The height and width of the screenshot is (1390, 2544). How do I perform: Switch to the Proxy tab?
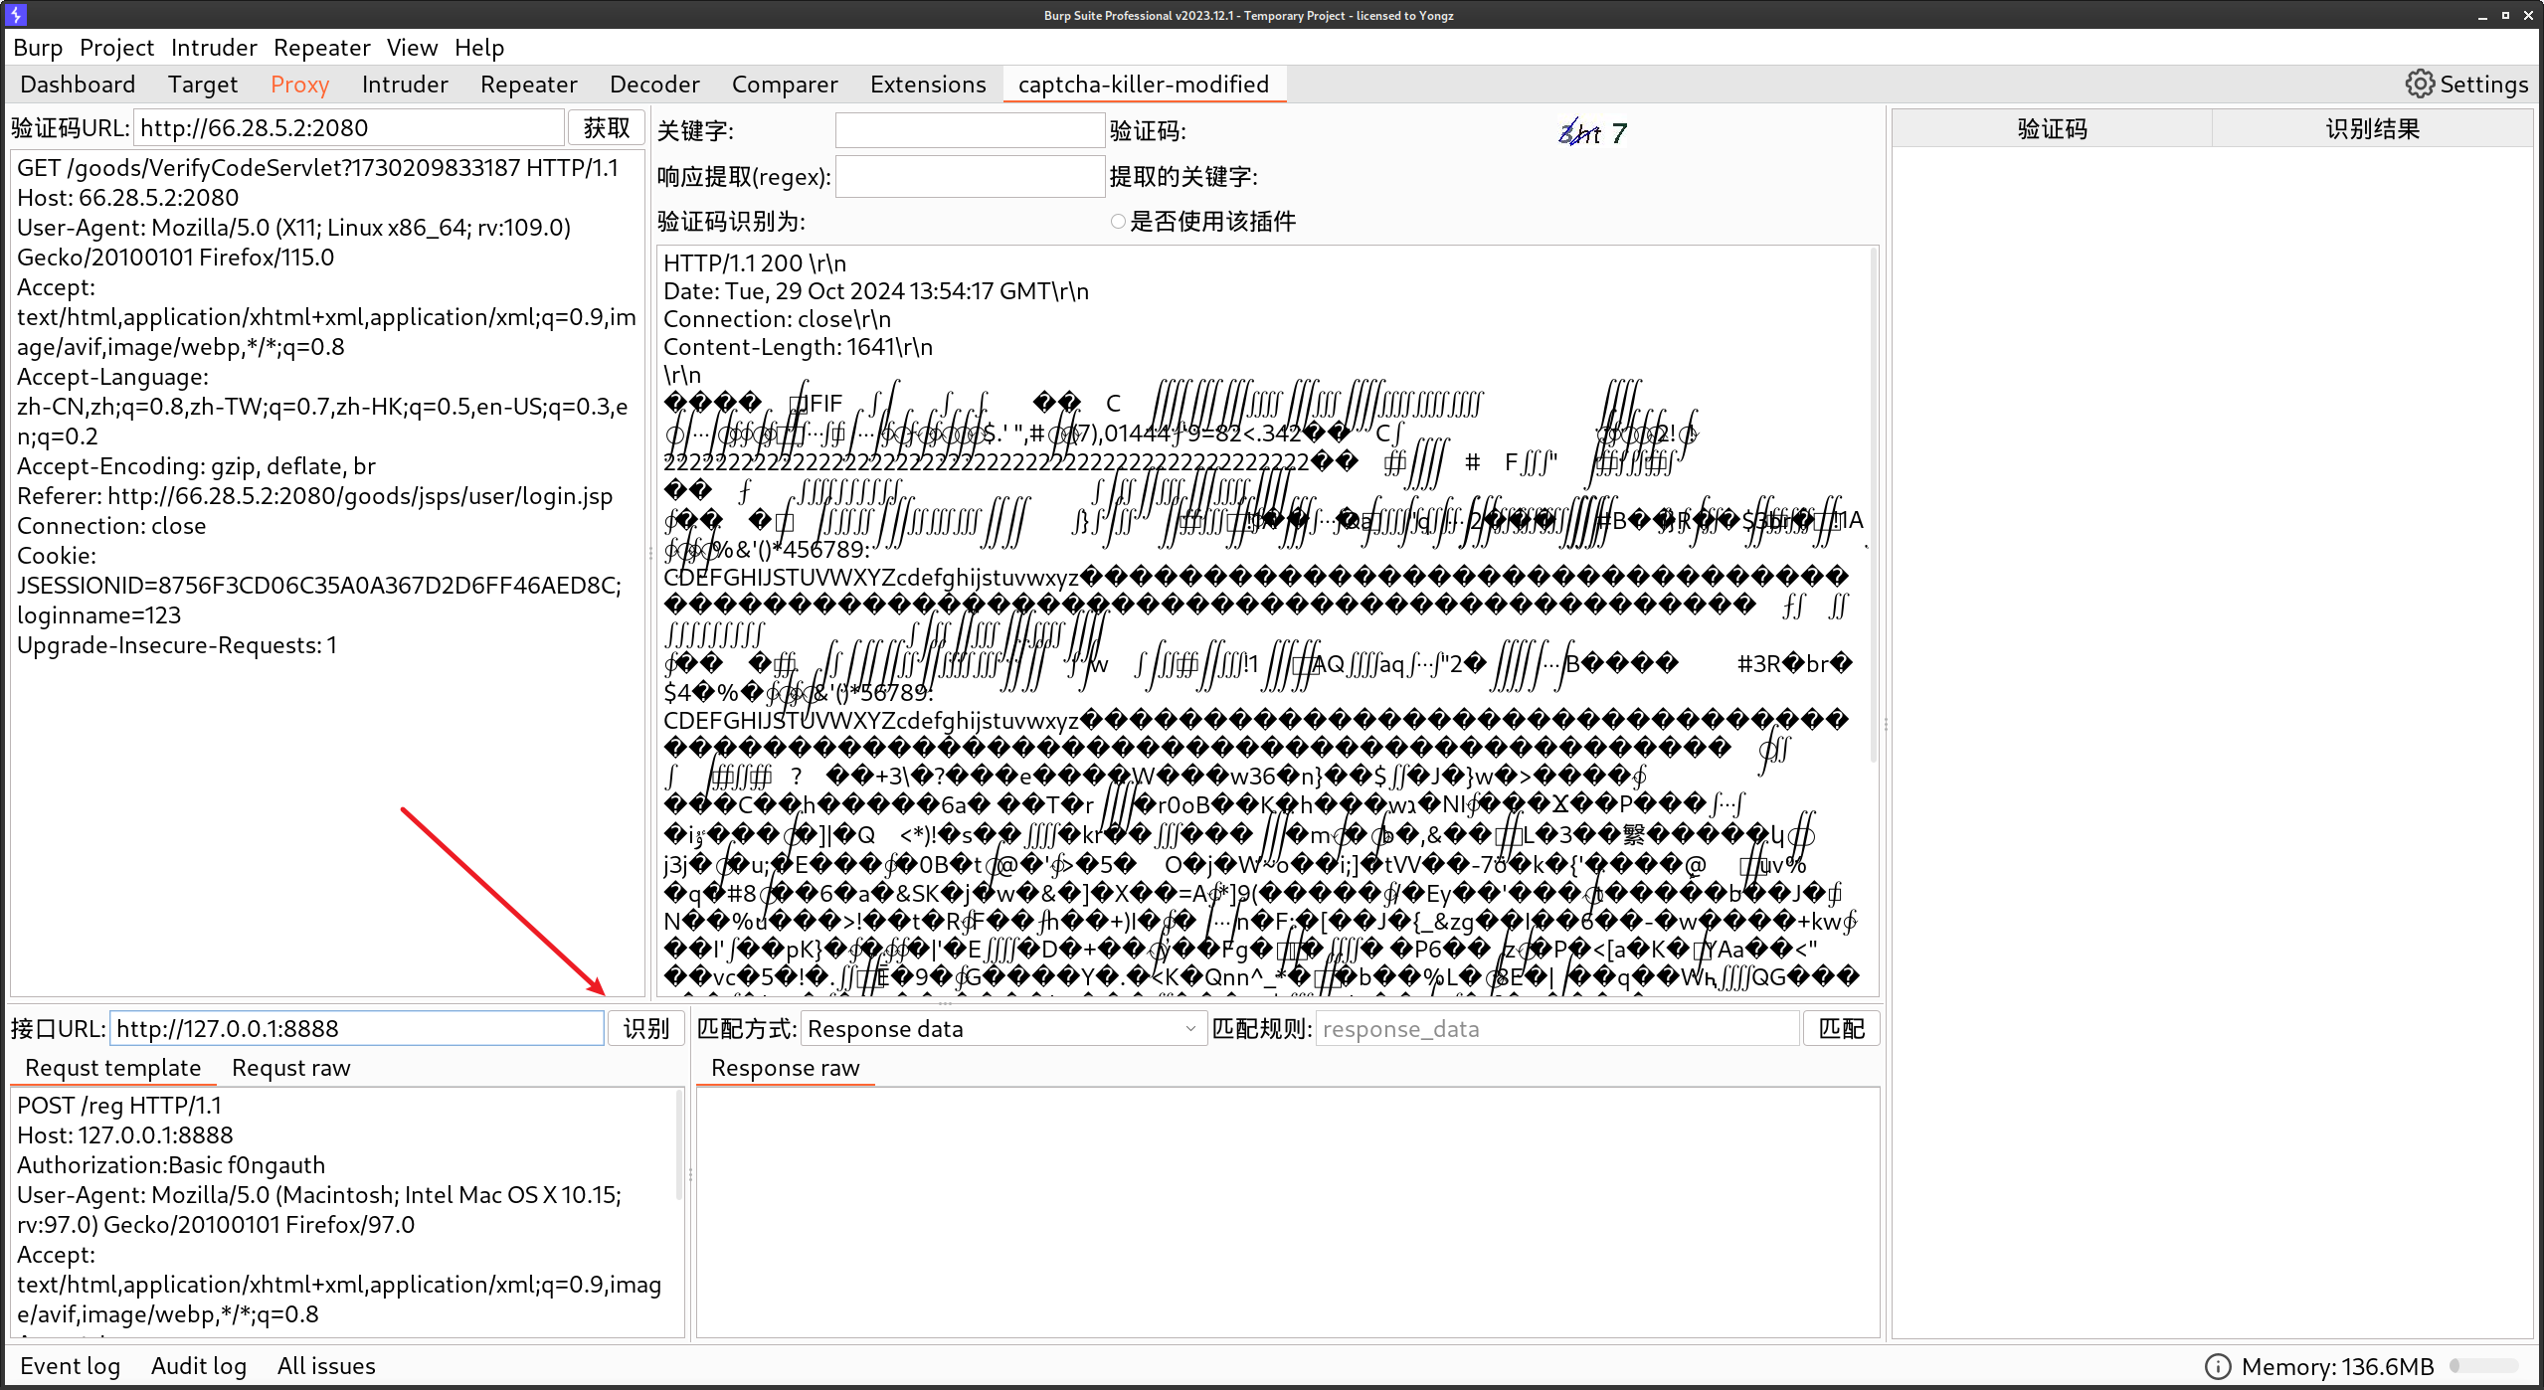(299, 85)
